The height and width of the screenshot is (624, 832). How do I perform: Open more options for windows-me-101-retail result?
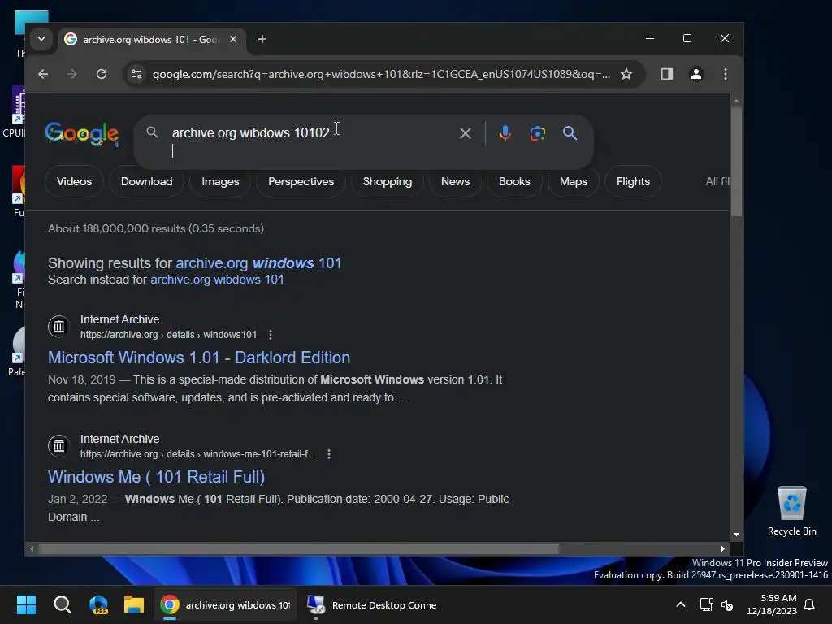pyautogui.click(x=329, y=454)
